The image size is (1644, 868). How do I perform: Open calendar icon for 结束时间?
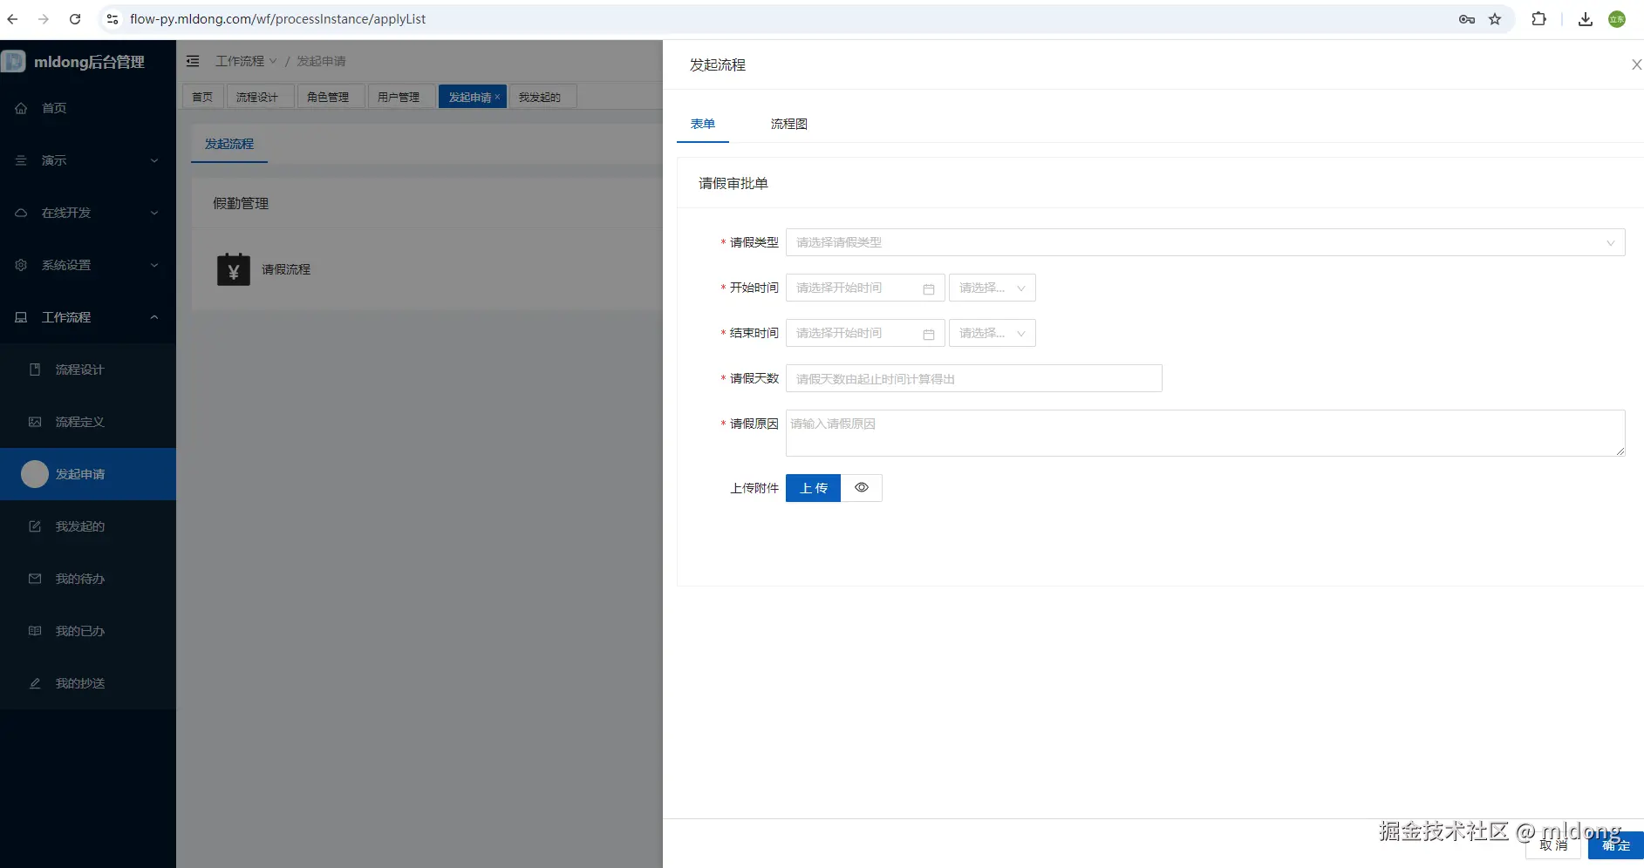click(929, 334)
